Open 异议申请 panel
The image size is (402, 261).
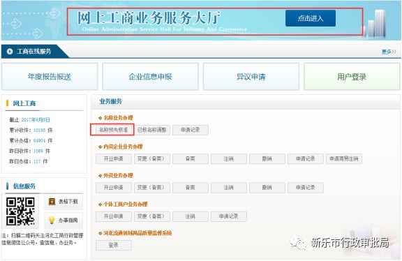click(251, 77)
